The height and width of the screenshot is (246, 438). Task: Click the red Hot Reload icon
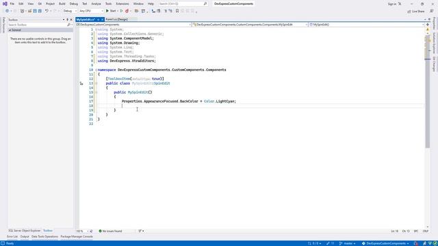pyautogui.click(x=127, y=11)
